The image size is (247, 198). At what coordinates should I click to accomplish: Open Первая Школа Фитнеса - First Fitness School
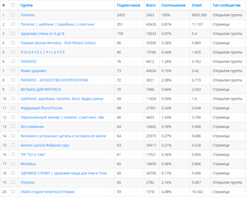58,43
